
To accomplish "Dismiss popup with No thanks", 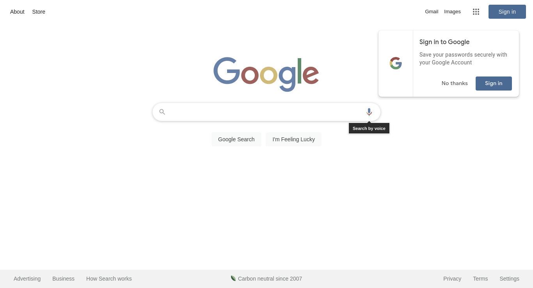I will (455, 84).
